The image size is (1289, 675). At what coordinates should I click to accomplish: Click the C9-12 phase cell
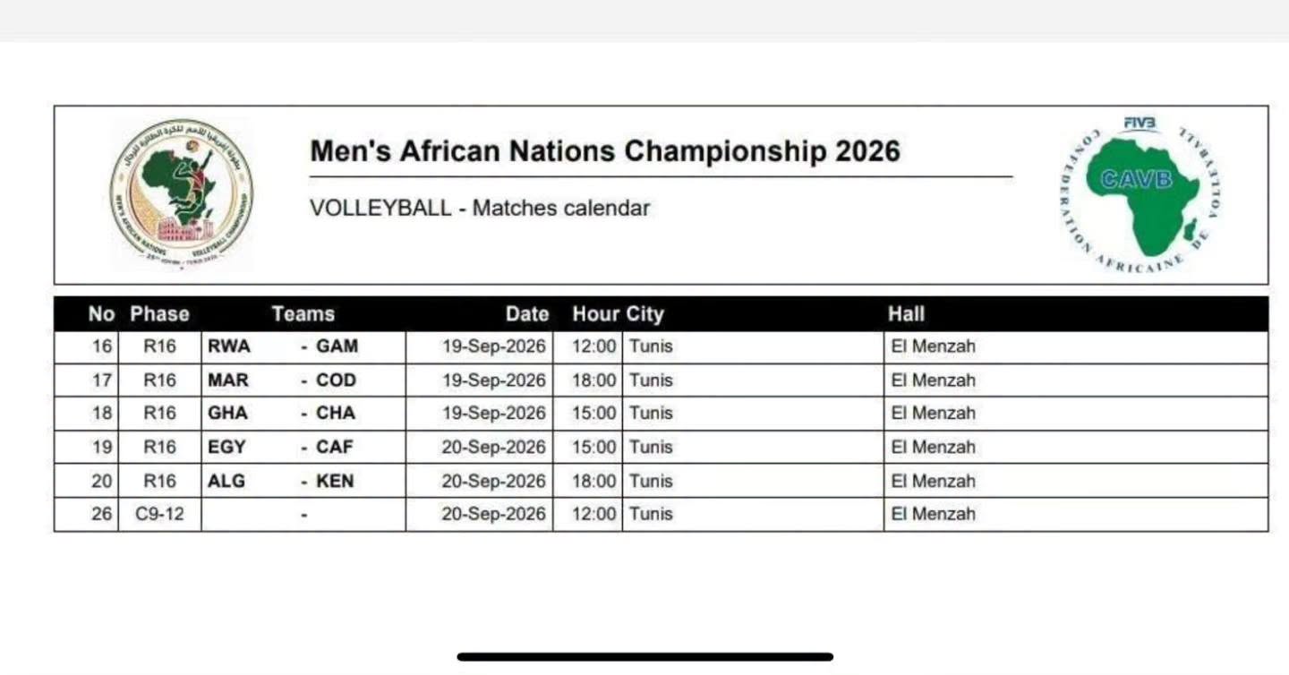click(159, 514)
